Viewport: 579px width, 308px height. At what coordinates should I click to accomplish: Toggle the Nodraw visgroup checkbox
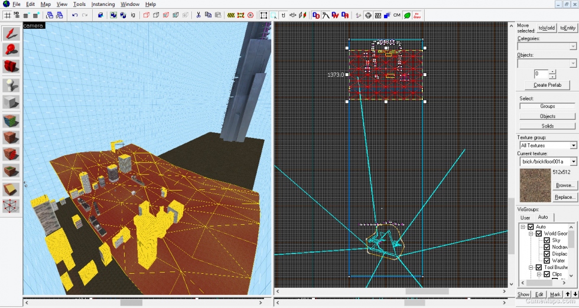pos(547,247)
